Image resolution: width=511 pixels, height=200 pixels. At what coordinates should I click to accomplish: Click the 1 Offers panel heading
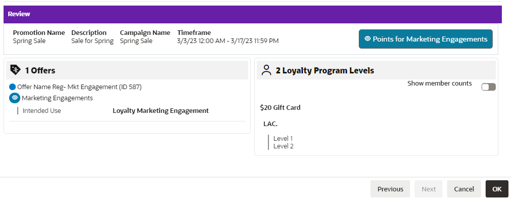[x=40, y=70]
